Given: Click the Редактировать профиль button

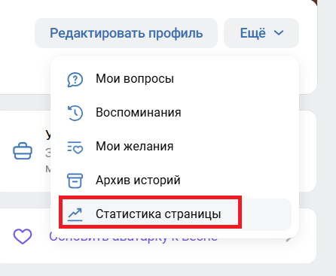Looking at the screenshot, I should coord(126,33).
